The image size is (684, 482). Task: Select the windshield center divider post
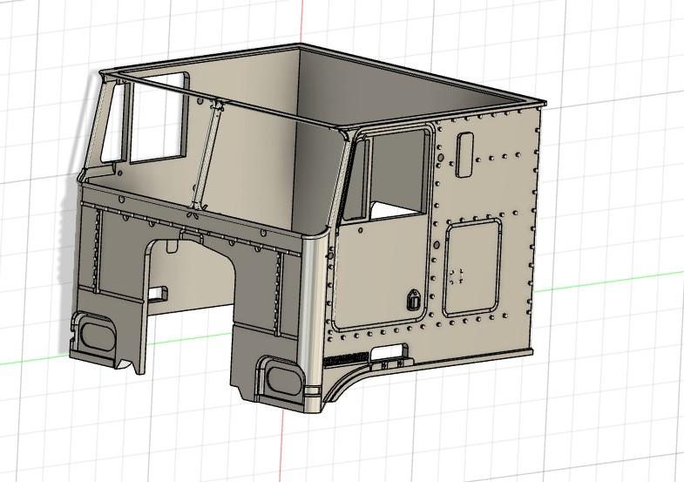(x=207, y=155)
